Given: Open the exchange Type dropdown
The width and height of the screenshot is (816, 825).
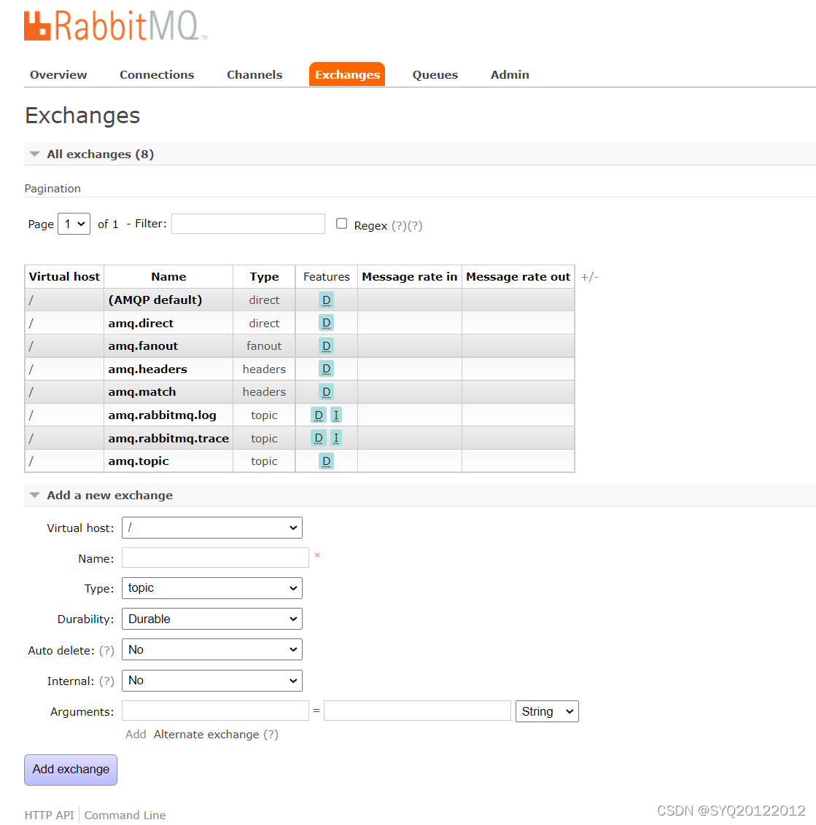Looking at the screenshot, I should (x=211, y=588).
